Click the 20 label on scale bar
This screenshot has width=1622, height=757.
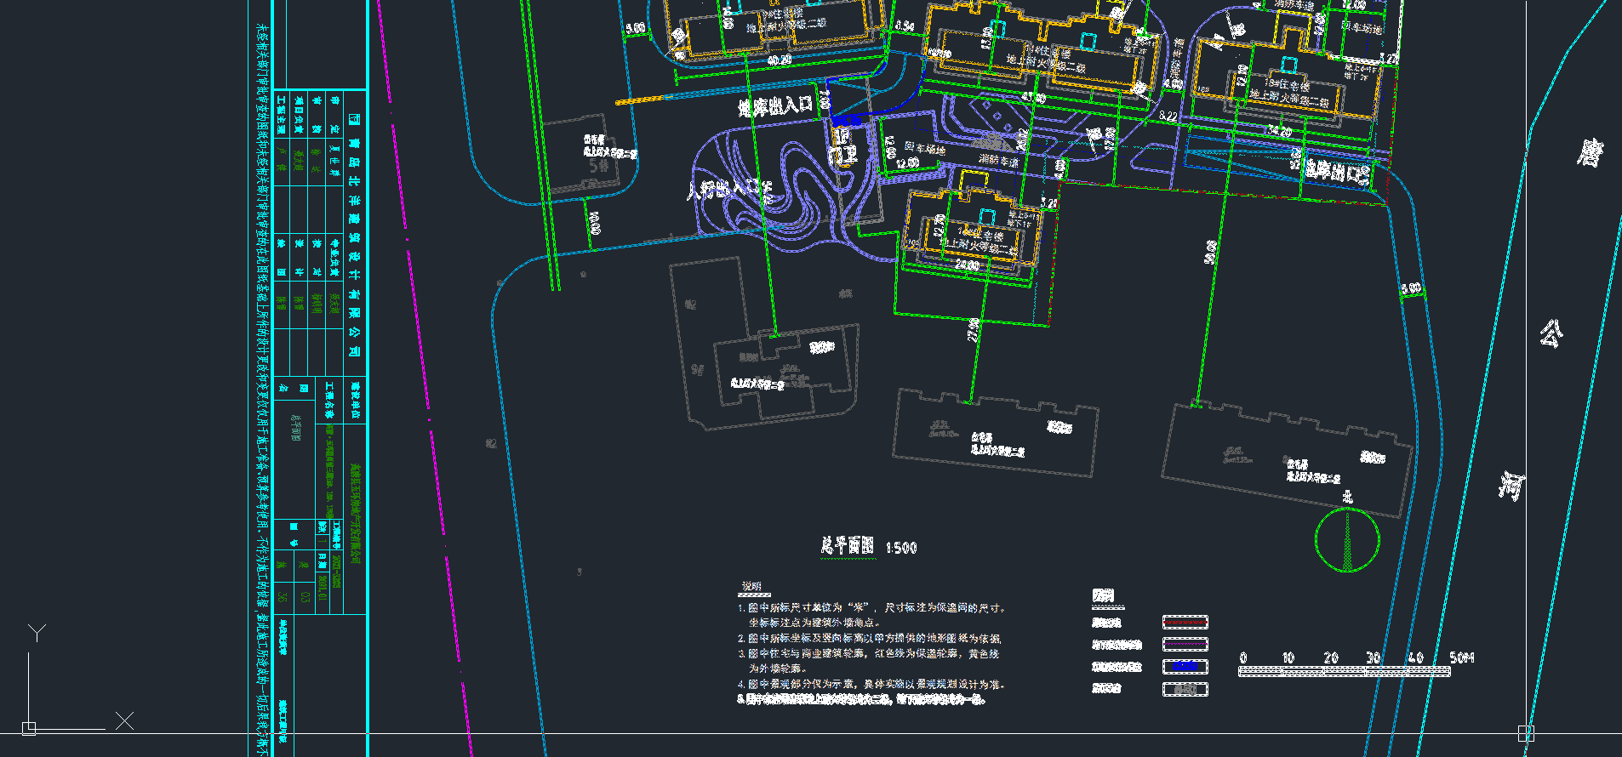[1331, 657]
